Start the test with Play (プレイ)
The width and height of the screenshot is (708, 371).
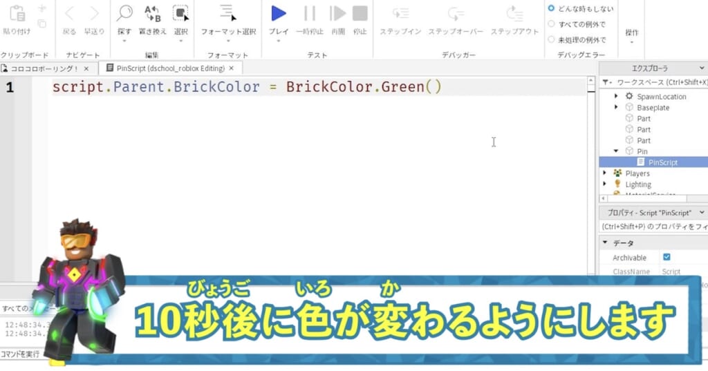[278, 14]
